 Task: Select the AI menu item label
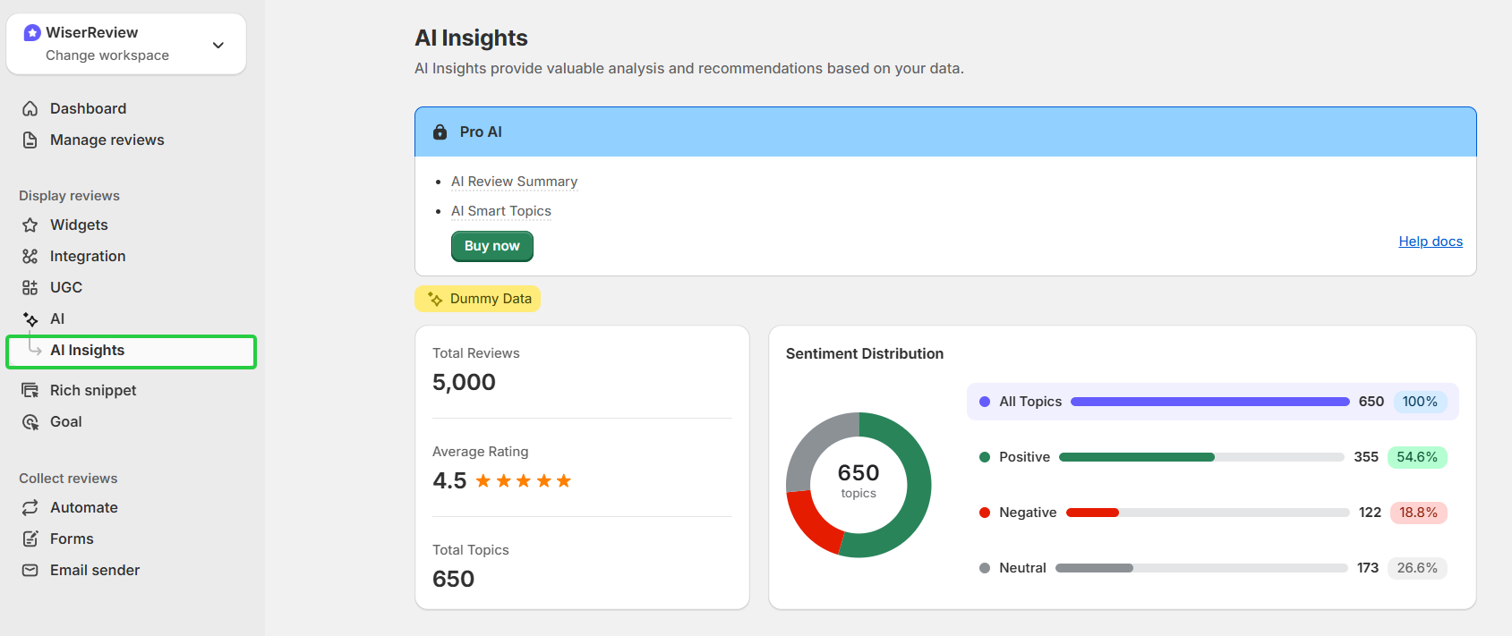tap(57, 318)
